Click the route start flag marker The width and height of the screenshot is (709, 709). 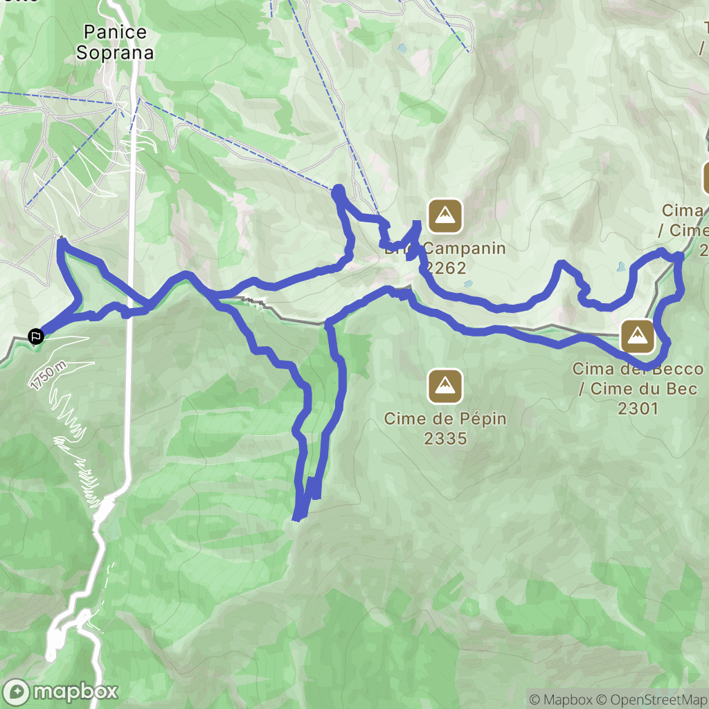coord(36,336)
